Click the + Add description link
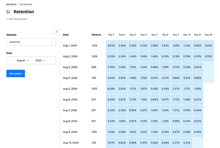This screenshot has height=148, width=220. pyautogui.click(x=17, y=19)
